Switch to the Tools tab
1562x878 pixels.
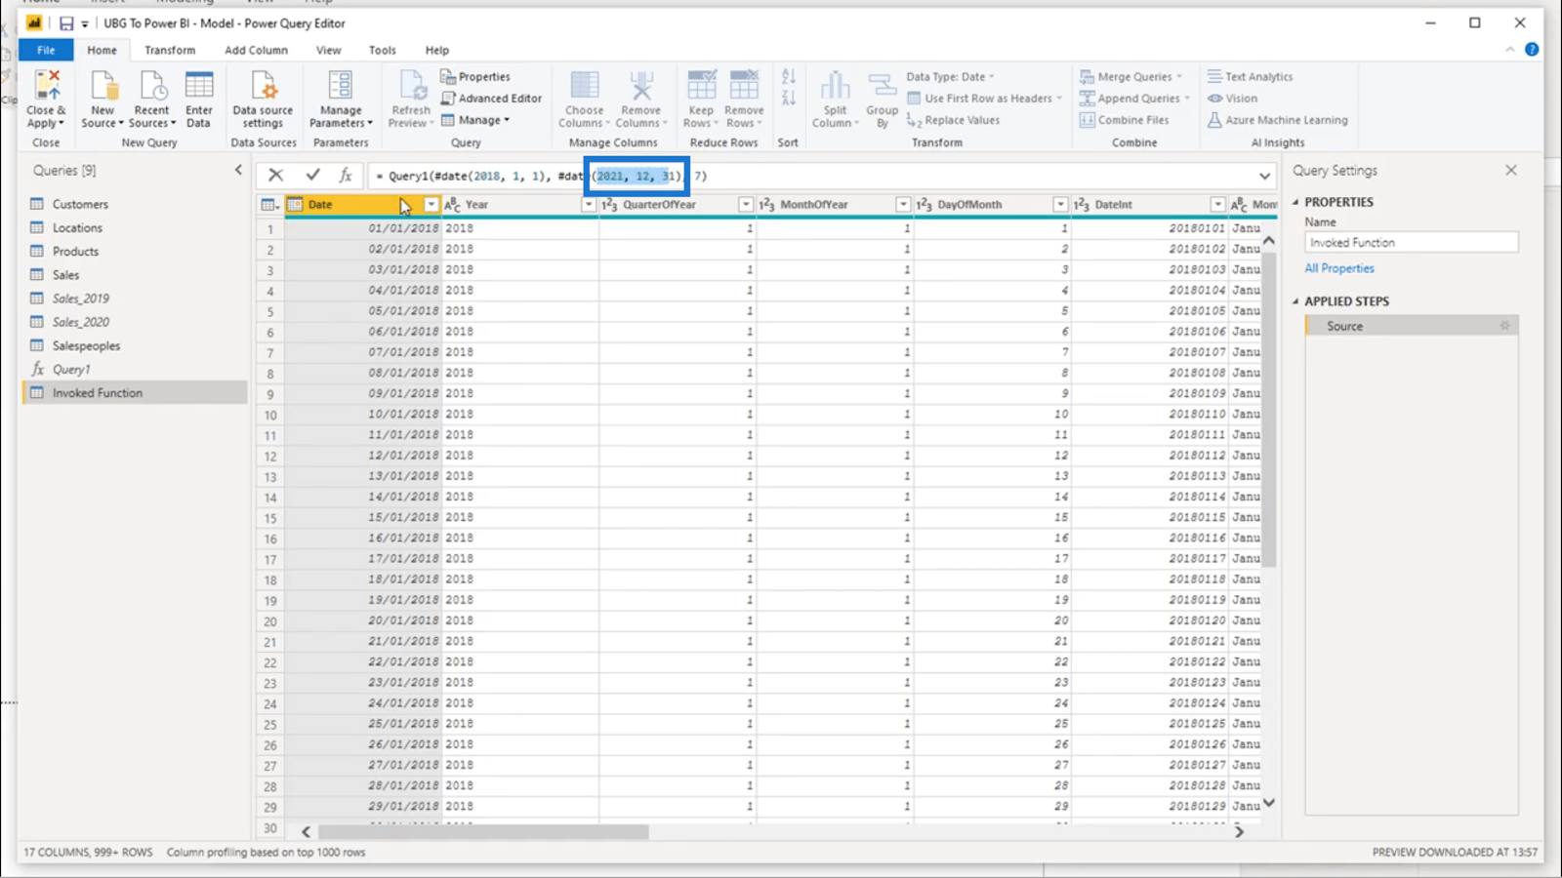point(382,50)
